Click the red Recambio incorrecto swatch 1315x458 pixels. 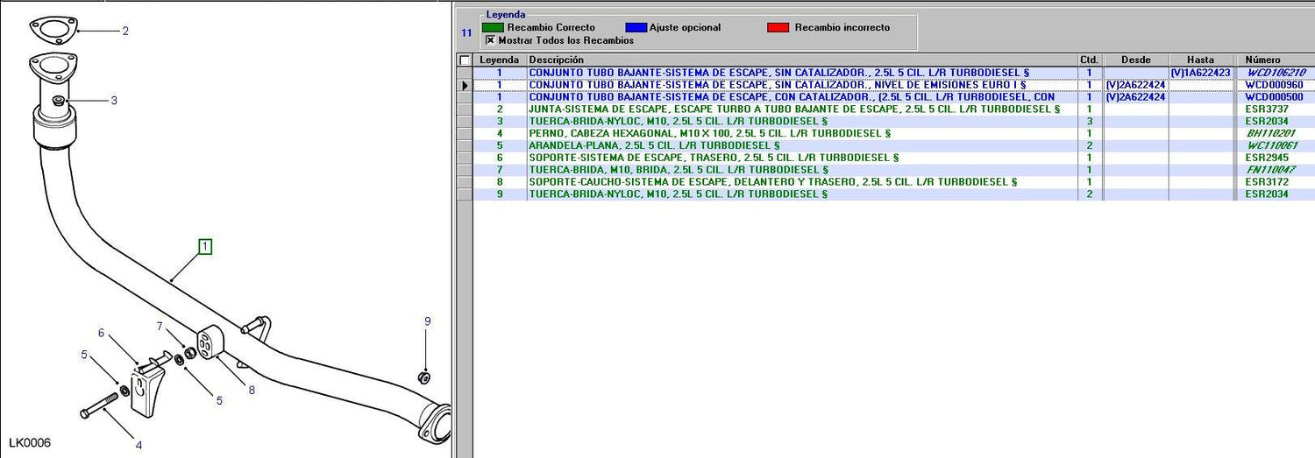pos(778,27)
